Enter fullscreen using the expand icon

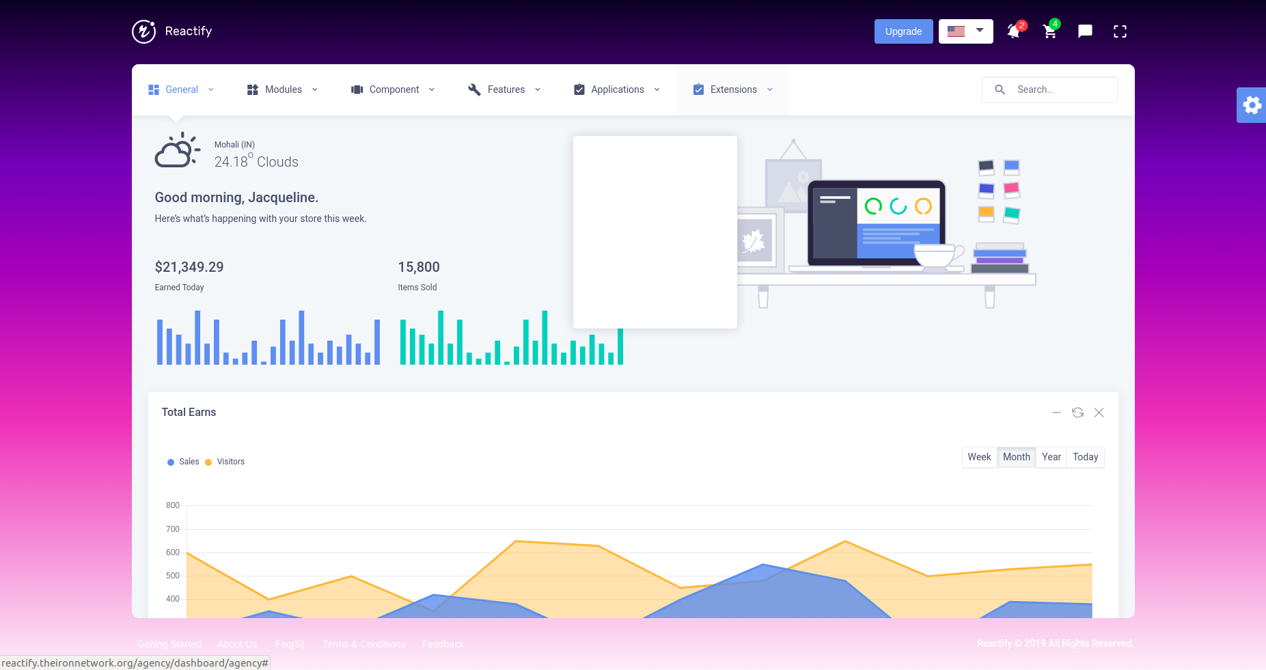pyautogui.click(x=1120, y=31)
